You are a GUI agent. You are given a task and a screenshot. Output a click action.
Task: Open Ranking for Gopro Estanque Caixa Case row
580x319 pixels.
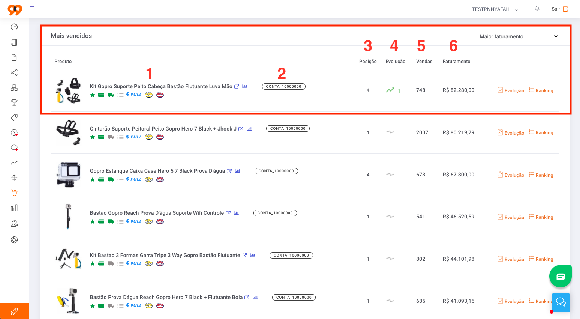coord(541,175)
